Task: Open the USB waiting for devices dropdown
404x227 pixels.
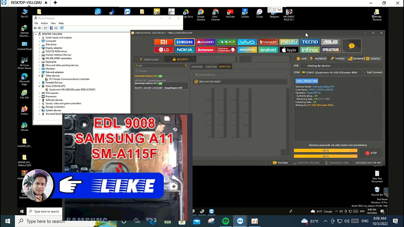Action: 342,66
